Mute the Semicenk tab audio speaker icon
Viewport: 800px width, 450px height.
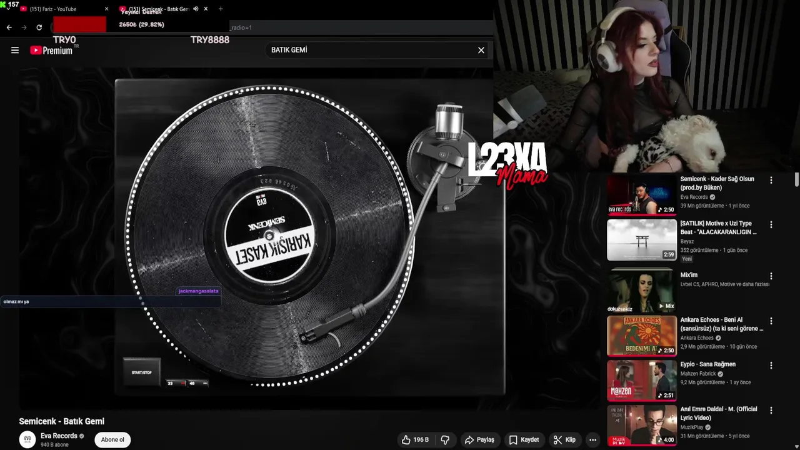(196, 9)
